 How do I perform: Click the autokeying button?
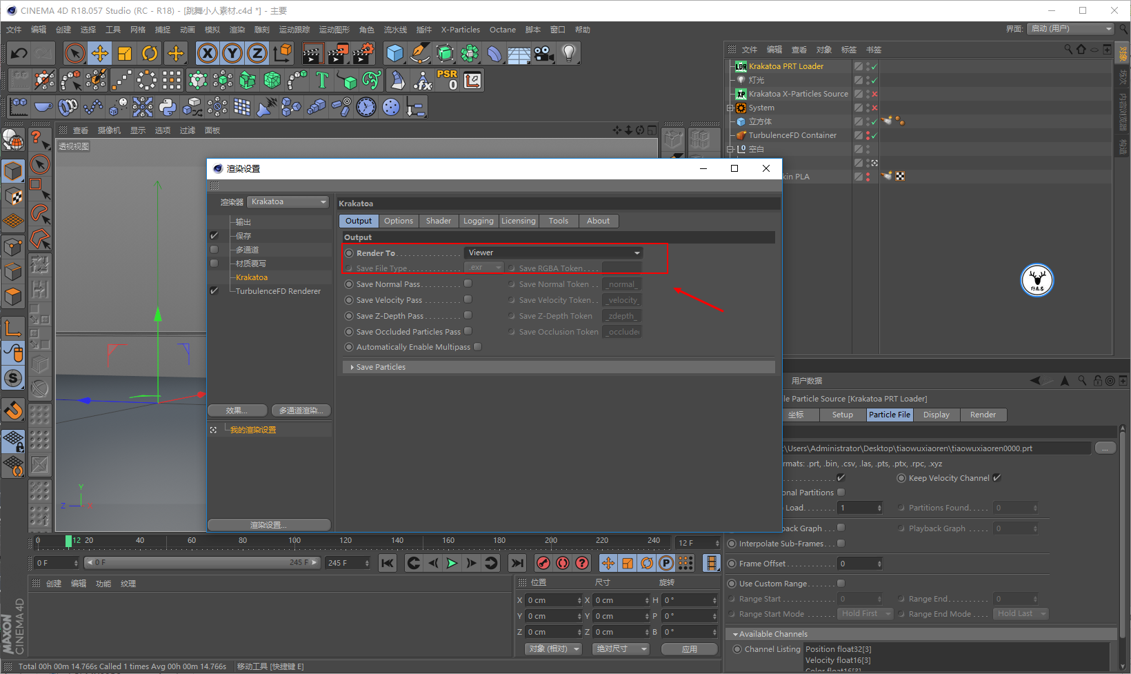[563, 563]
